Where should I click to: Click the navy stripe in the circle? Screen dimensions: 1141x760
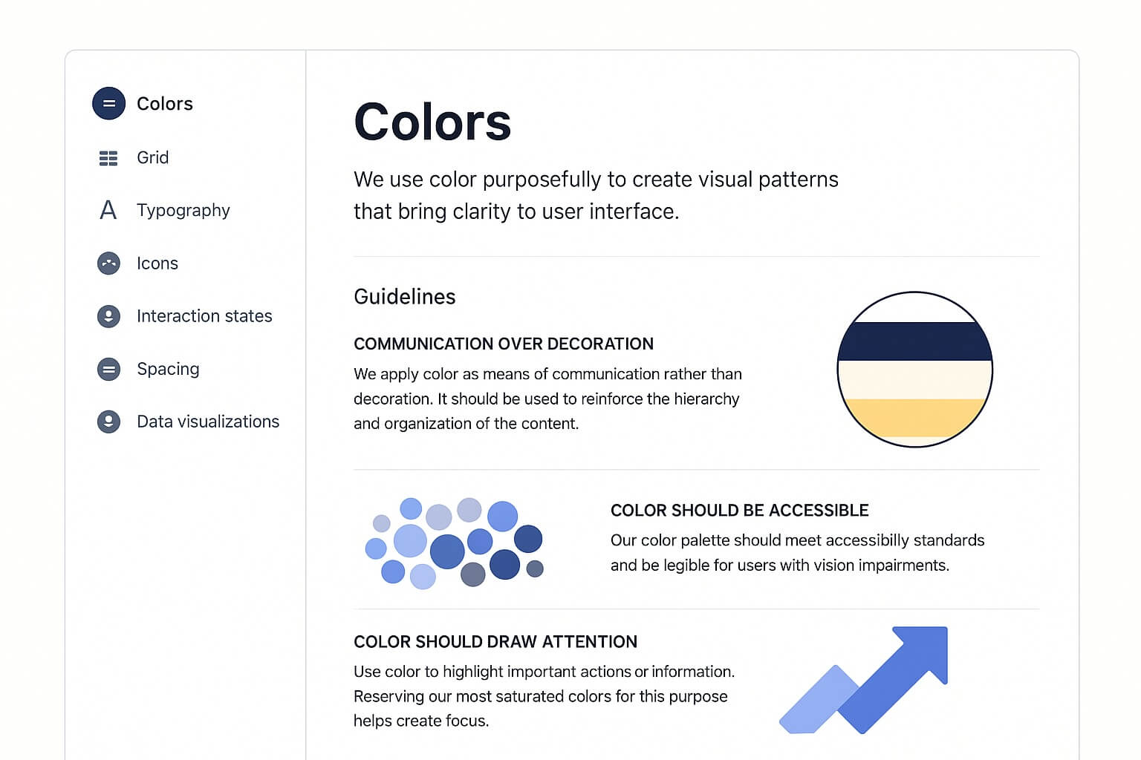(x=914, y=341)
